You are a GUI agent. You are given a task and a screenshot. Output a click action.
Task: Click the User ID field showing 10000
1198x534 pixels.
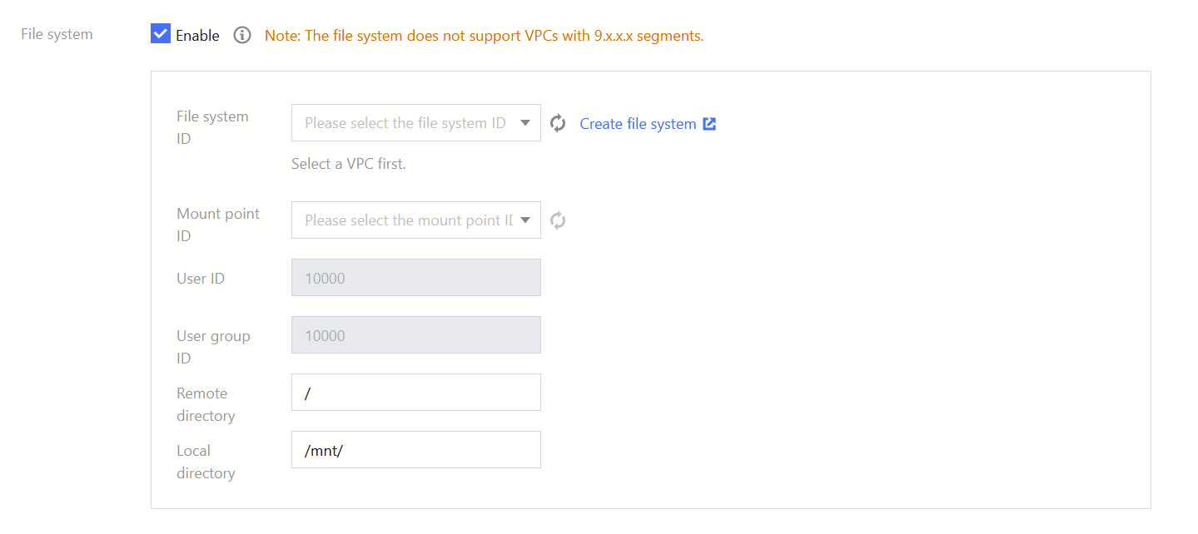coord(415,278)
